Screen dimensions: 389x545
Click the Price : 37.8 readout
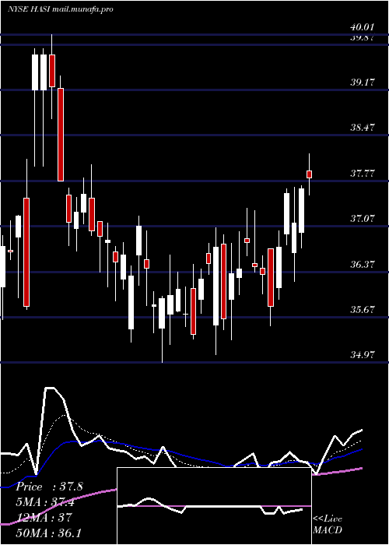tap(50, 487)
